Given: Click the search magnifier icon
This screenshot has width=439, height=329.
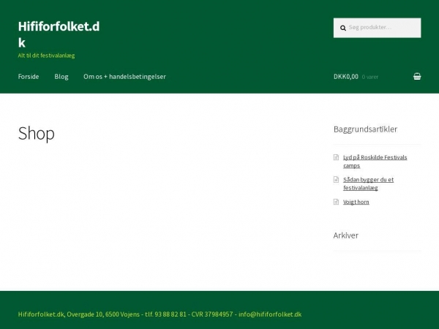Looking at the screenshot, I should point(343,28).
